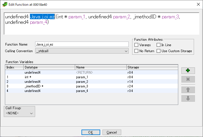Click the Index column header
This screenshot has width=203, height=137.
click(x=14, y=67)
